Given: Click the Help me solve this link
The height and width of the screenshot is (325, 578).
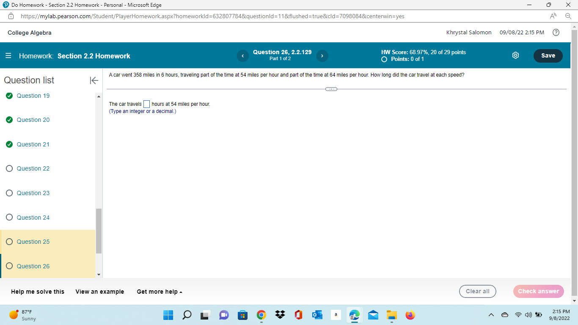Looking at the screenshot, I should (x=37, y=292).
